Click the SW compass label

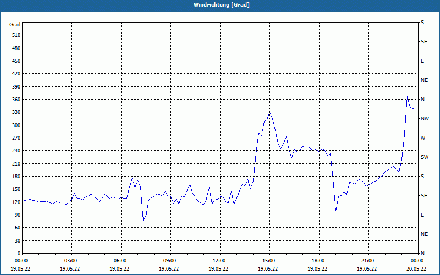coord(425,157)
